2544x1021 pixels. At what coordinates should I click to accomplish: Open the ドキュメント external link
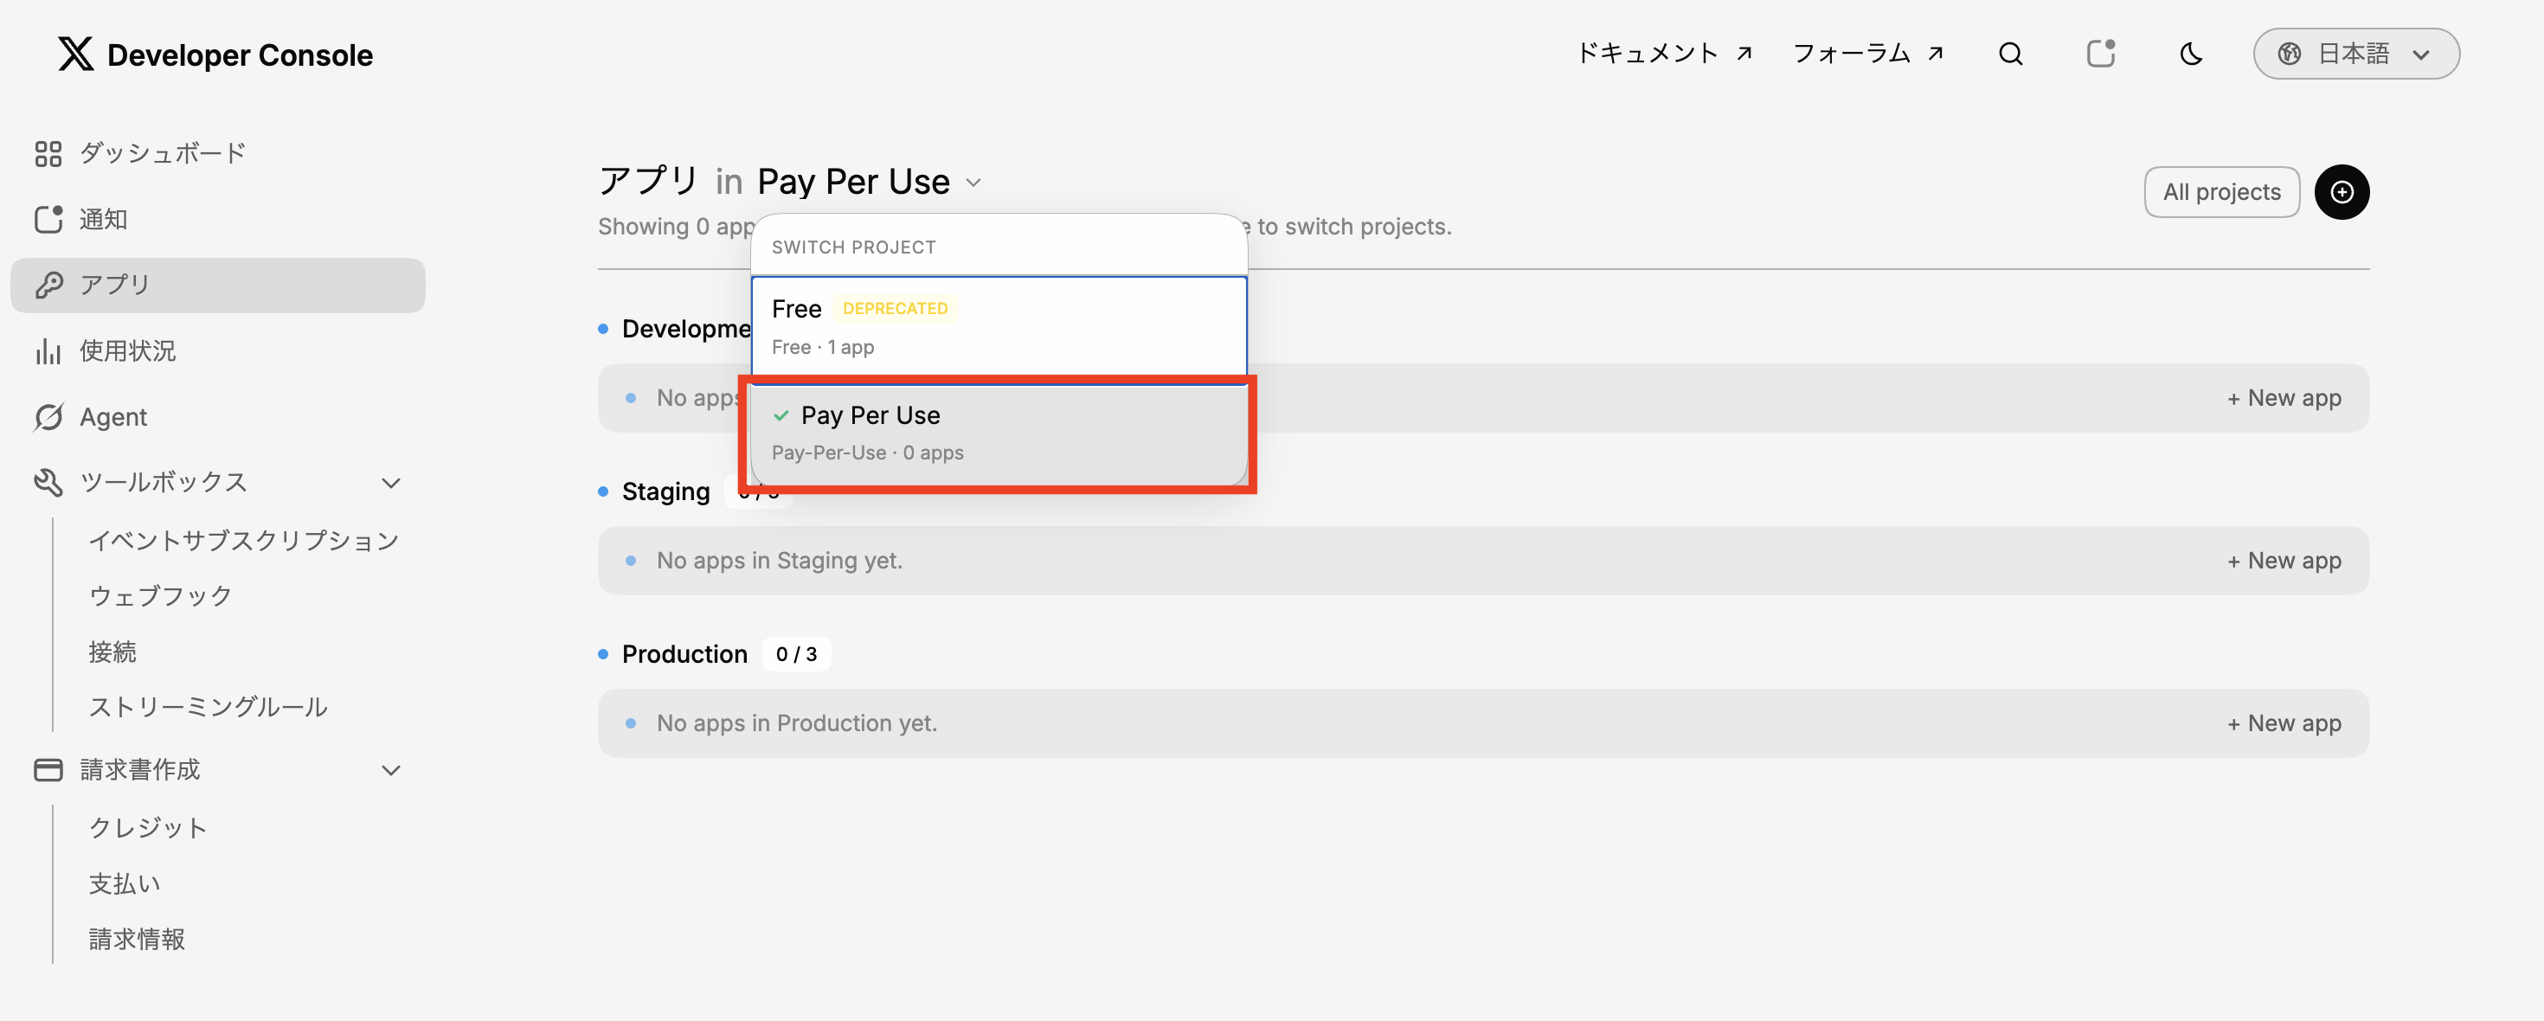click(1664, 54)
